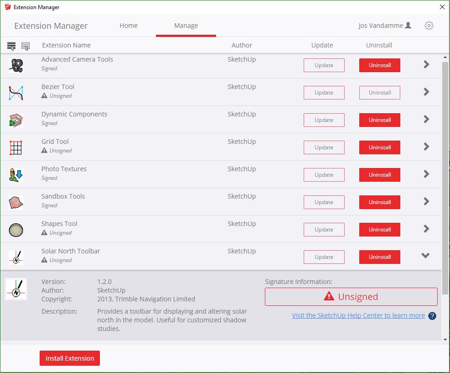Expand Photo Textures details chevron
The width and height of the screenshot is (450, 373).
coord(426,174)
